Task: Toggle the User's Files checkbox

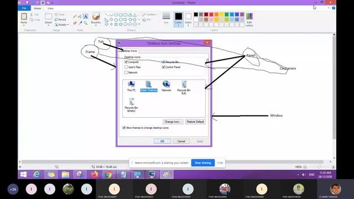Action: pos(126,67)
